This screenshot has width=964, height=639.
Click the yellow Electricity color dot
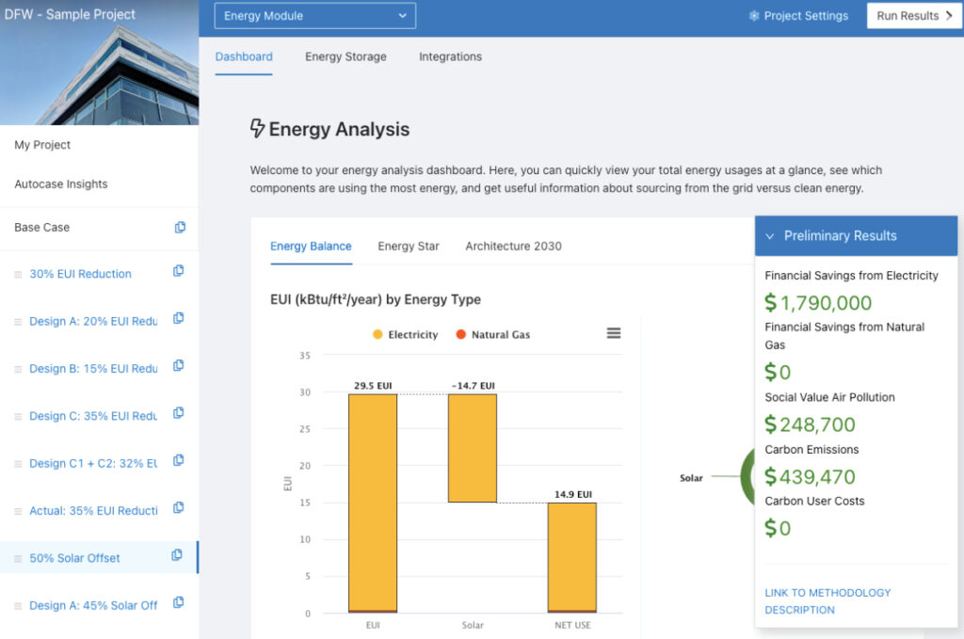click(x=378, y=334)
